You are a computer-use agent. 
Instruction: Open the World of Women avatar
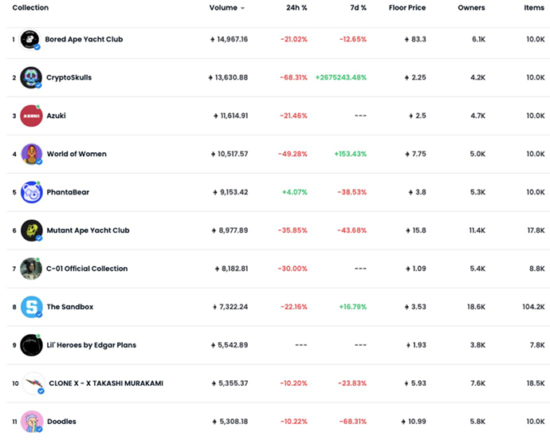point(32,154)
